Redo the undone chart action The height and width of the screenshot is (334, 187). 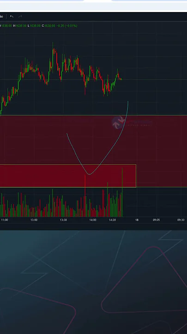click(20, 17)
